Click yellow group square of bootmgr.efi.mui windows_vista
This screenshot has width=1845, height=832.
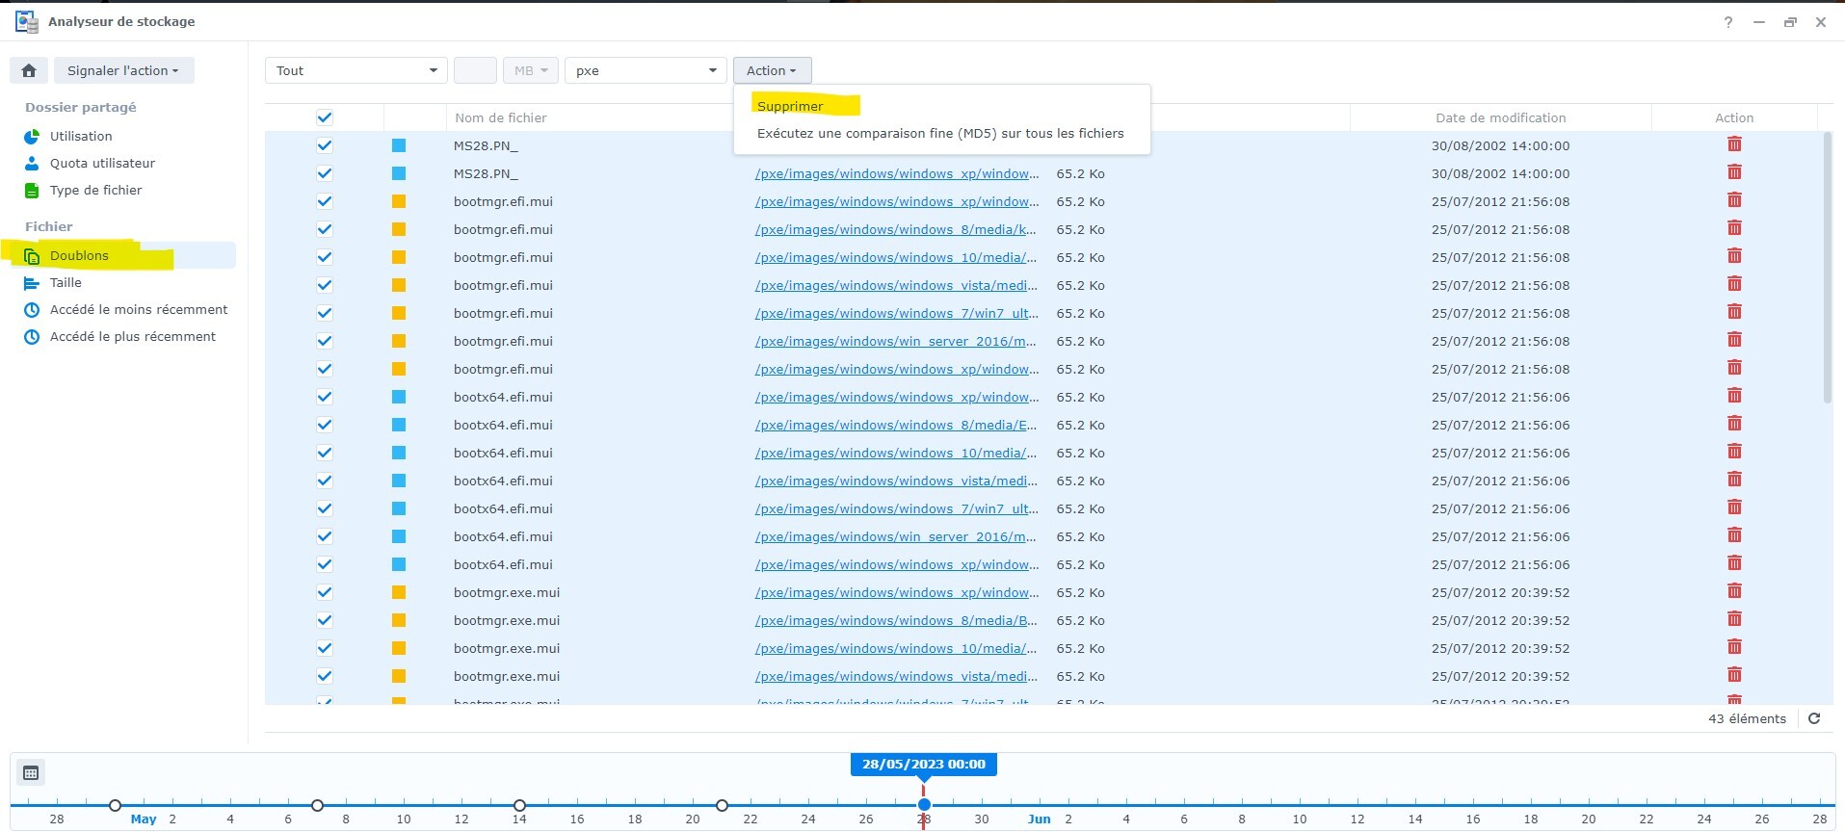click(399, 285)
